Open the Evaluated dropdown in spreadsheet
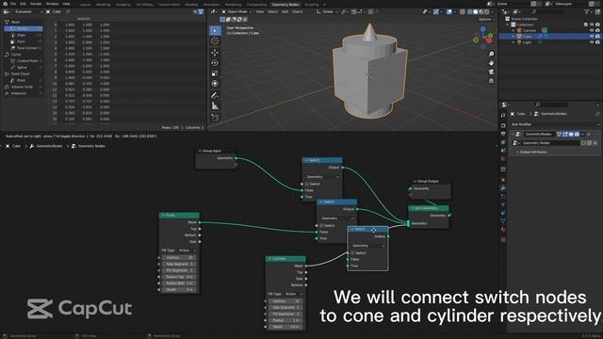 (28, 12)
